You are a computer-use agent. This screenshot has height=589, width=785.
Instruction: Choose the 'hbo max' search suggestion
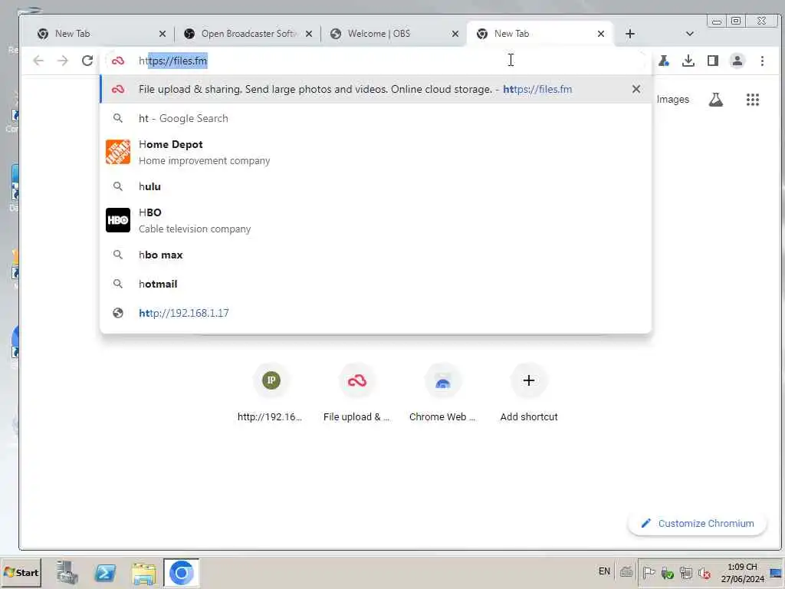click(376, 255)
